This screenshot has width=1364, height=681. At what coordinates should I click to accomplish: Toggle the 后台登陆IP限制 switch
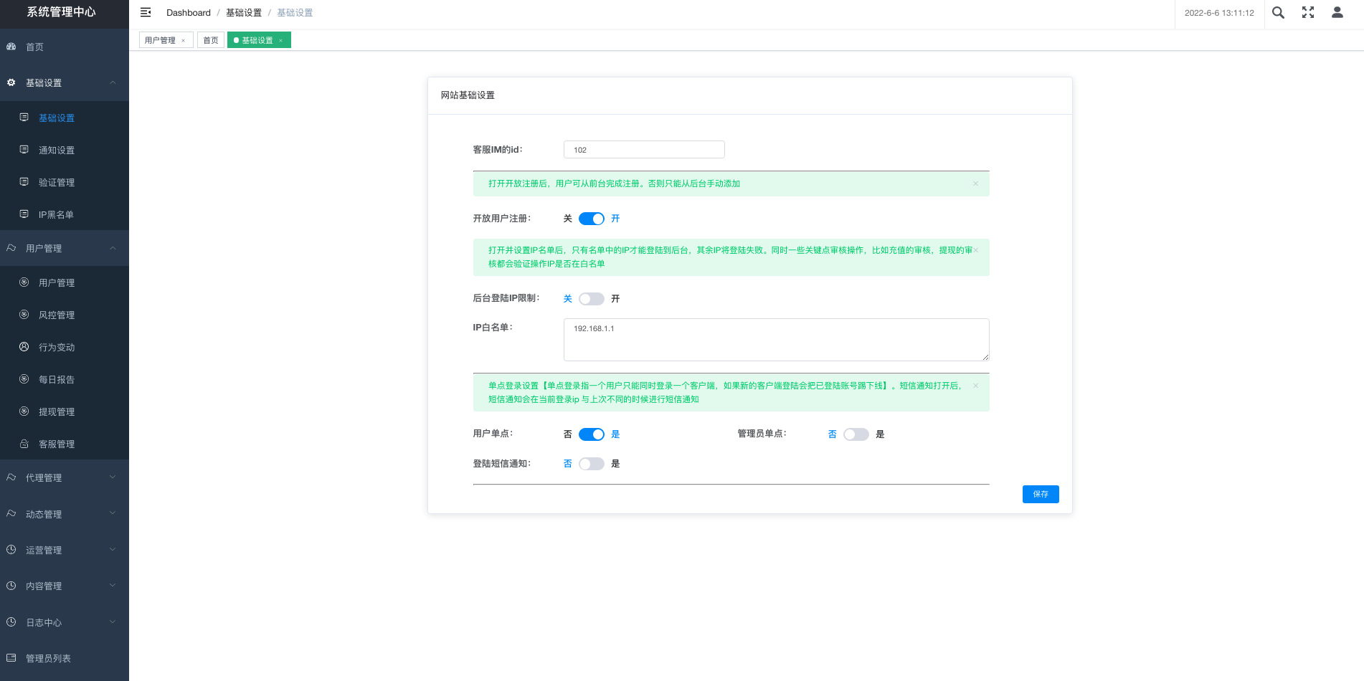pyautogui.click(x=592, y=299)
